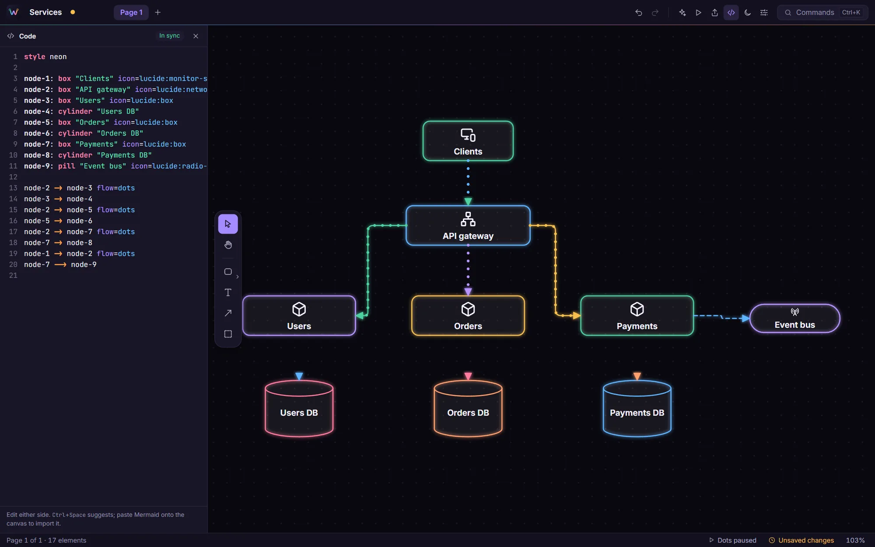Click the monitor icon in Clients node
This screenshot has width=875, height=547.
[x=468, y=135]
